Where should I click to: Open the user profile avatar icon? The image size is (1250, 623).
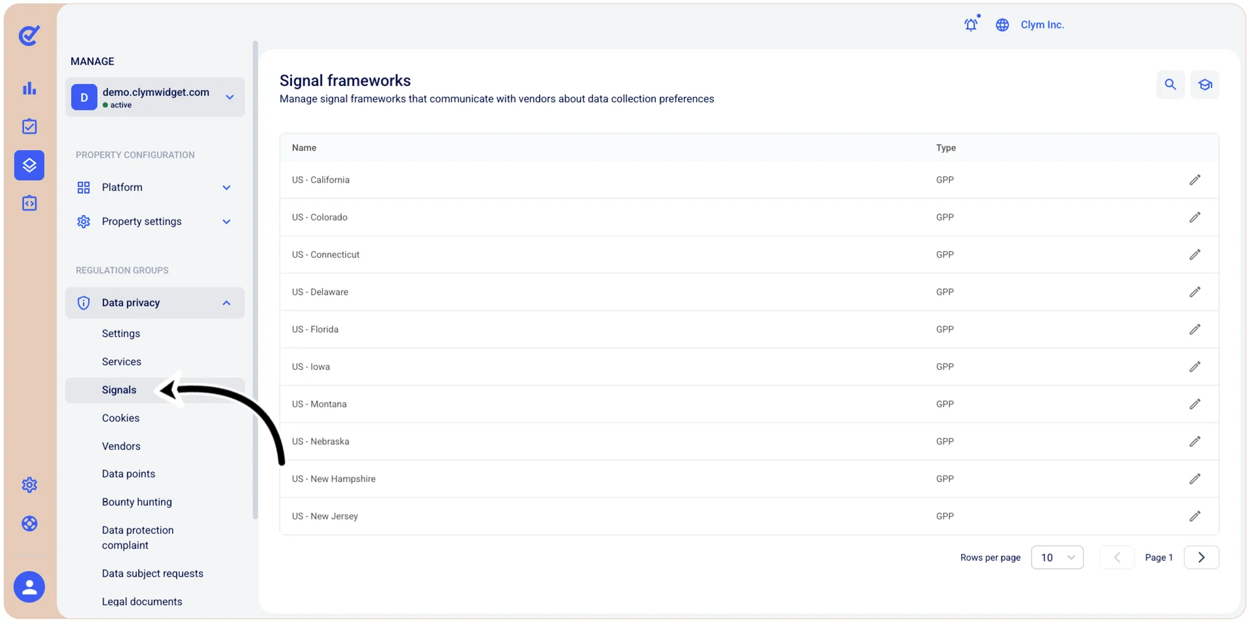click(29, 587)
